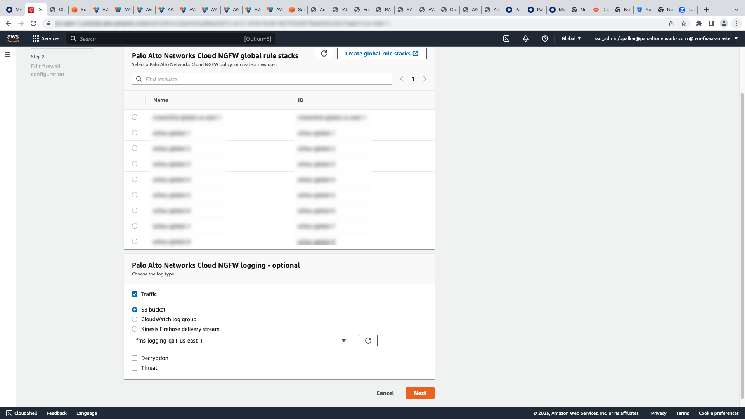Open Create global rule stacks link

(381, 54)
